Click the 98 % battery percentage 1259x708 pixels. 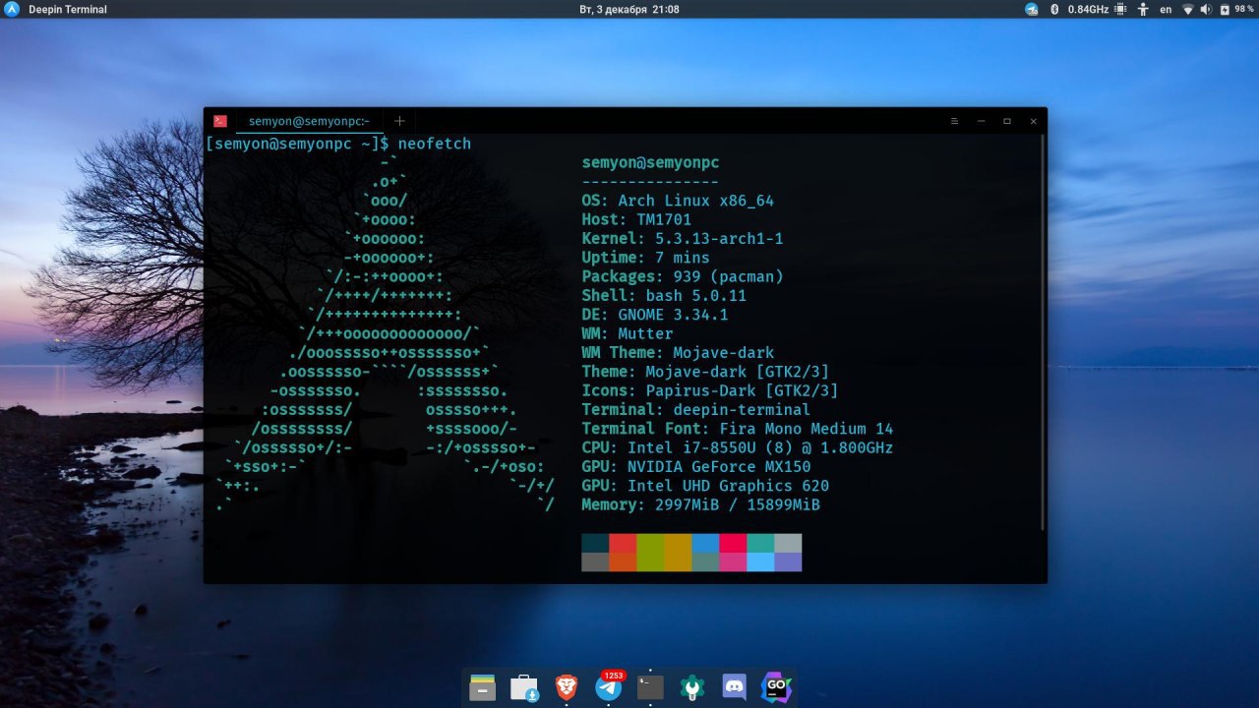coord(1244,9)
